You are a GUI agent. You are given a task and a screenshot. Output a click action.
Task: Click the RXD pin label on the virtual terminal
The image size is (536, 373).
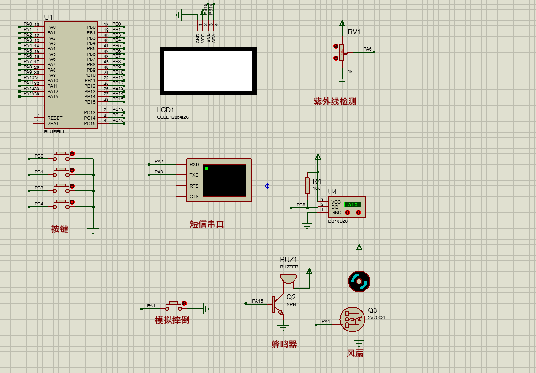[x=194, y=164]
